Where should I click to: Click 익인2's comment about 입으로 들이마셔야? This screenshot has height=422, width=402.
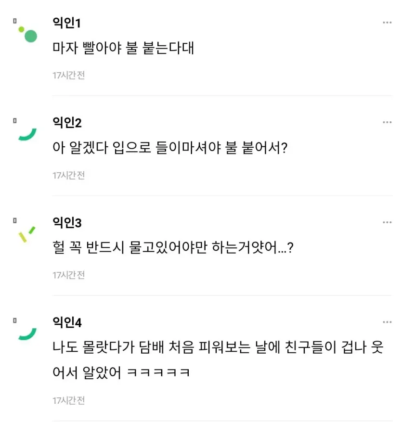click(x=169, y=149)
